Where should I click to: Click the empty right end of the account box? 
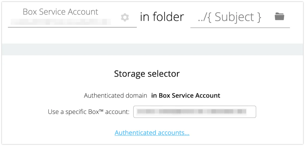[251, 112]
